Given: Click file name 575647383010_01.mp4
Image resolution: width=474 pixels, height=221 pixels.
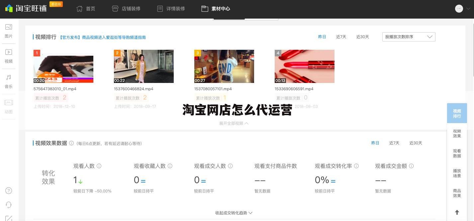Looking at the screenshot, I should [x=55, y=89].
